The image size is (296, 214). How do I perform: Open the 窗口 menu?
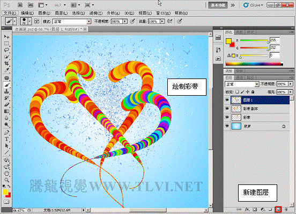(163, 13)
